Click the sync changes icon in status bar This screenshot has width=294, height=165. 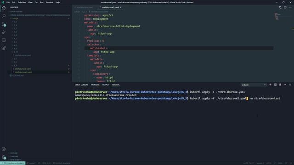tap(39, 163)
